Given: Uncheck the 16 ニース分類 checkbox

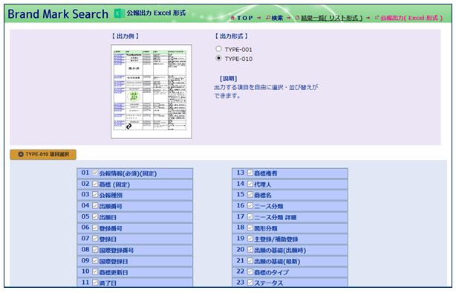Looking at the screenshot, I should pyautogui.click(x=250, y=206).
